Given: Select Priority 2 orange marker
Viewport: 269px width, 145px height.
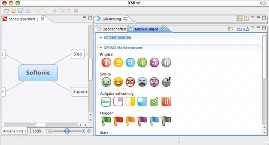Looking at the screenshot, I should (x=118, y=62).
